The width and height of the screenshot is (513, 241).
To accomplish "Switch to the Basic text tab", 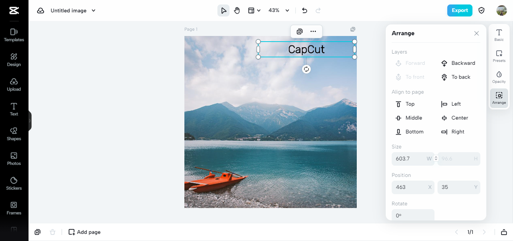I will pos(499,35).
